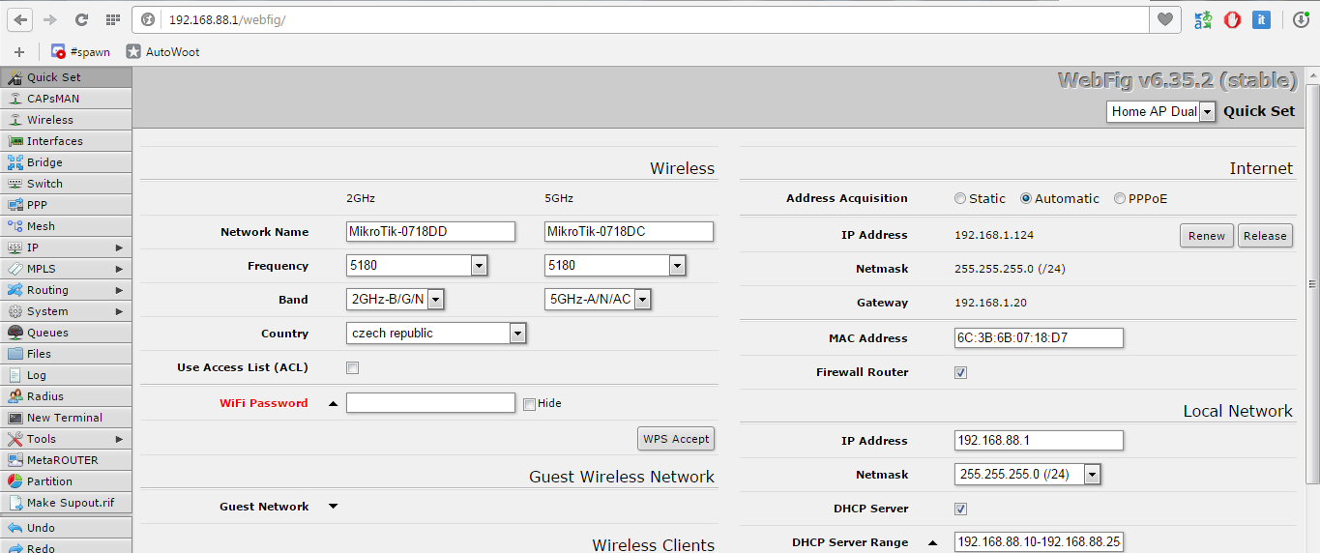Click the PPP sidebar icon

point(15,205)
